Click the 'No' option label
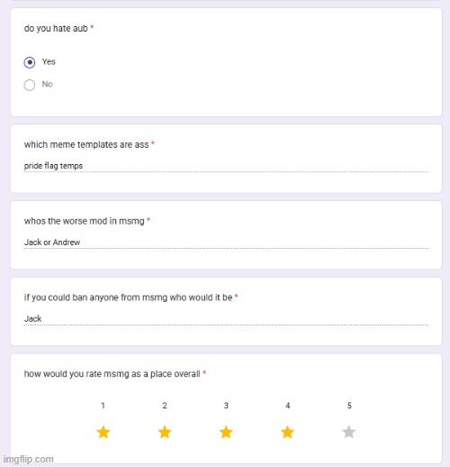 (x=47, y=84)
